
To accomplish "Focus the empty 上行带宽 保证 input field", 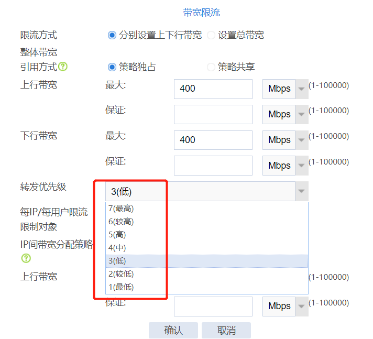I will pos(213,114).
